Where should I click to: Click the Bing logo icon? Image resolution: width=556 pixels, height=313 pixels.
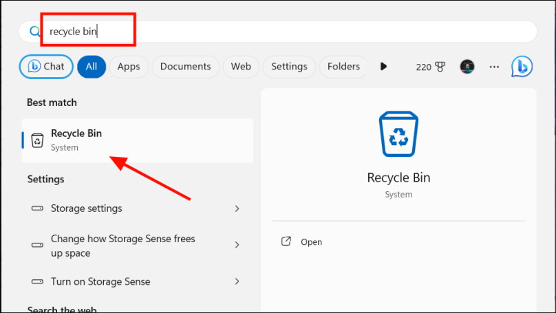(522, 67)
